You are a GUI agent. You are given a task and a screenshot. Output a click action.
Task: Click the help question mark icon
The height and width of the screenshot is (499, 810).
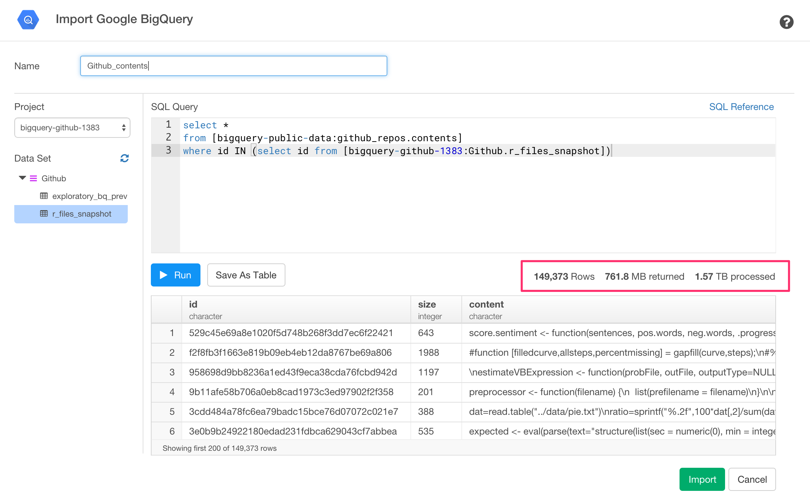786,22
